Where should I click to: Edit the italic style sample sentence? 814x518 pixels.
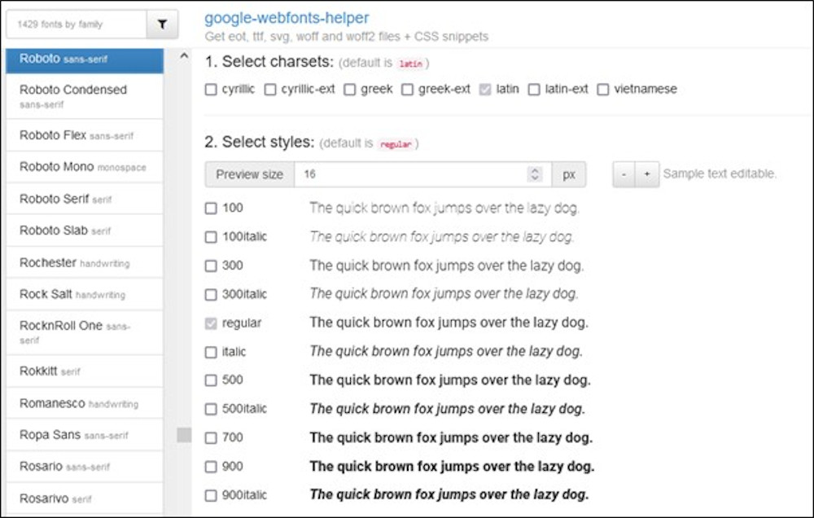pos(446,352)
